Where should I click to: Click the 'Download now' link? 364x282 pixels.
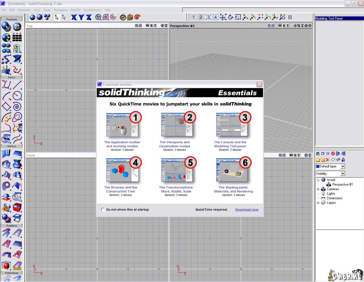pos(247,210)
